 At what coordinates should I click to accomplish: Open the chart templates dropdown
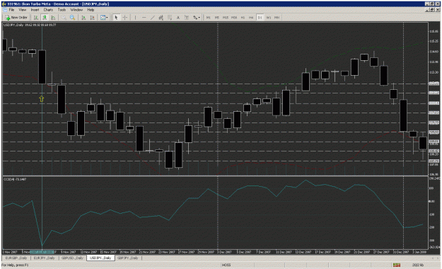tap(104, 18)
